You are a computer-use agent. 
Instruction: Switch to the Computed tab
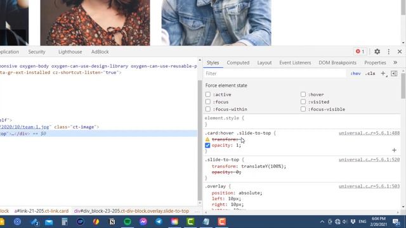238,63
